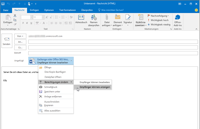Toggle Wichtigkeit: hoch
The height and width of the screenshot is (129, 200).
click(159, 20)
